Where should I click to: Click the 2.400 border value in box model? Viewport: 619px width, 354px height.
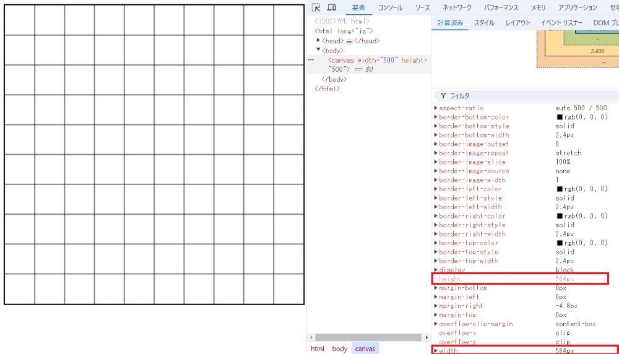[597, 51]
